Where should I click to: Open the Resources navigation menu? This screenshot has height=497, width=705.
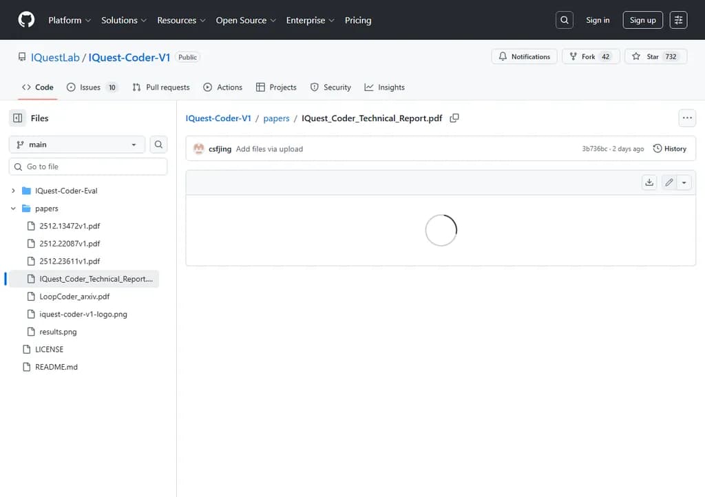(x=181, y=21)
